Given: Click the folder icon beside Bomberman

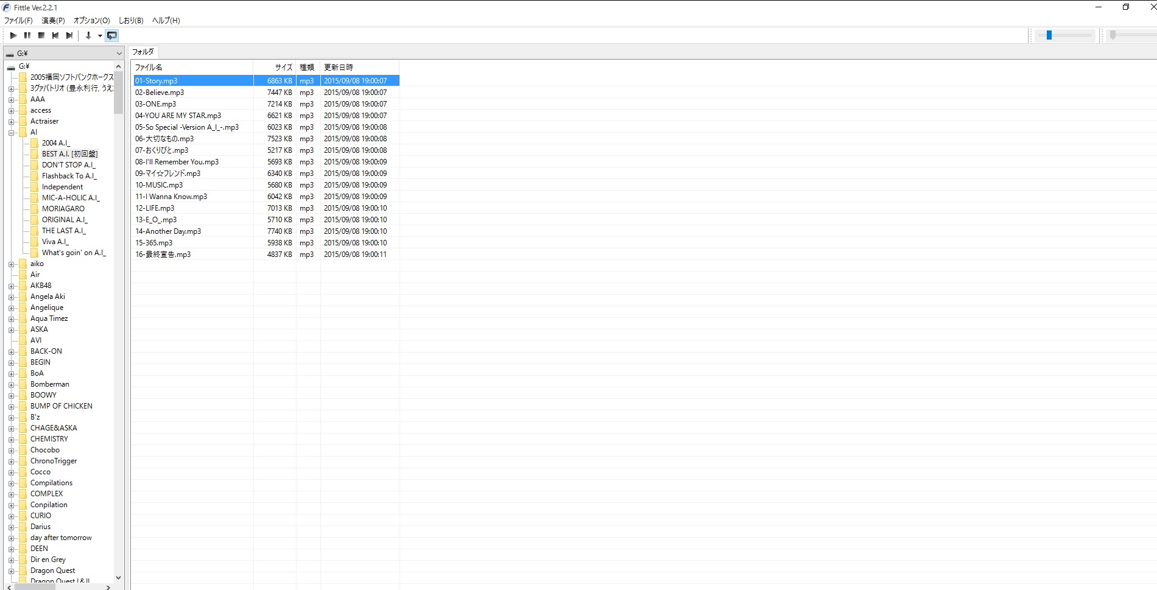Looking at the screenshot, I should click(x=23, y=384).
